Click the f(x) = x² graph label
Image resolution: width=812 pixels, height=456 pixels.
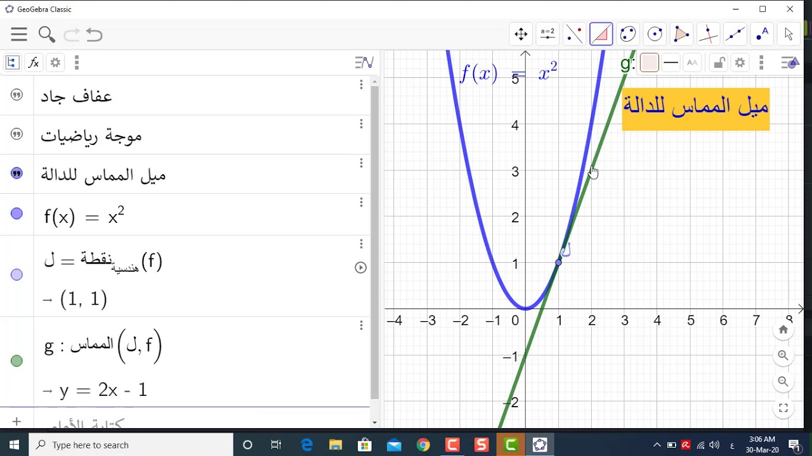pos(509,73)
